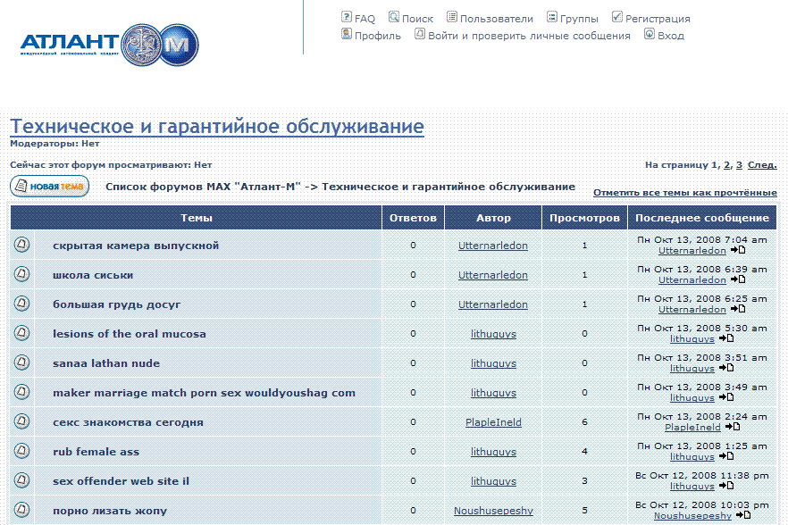Click "Отметить все темы как прочтённые"
The width and height of the screenshot is (788, 525).
coord(684,193)
